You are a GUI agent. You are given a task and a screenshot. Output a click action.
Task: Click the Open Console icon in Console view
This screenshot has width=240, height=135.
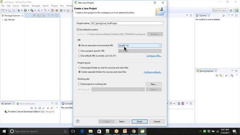[171, 103]
